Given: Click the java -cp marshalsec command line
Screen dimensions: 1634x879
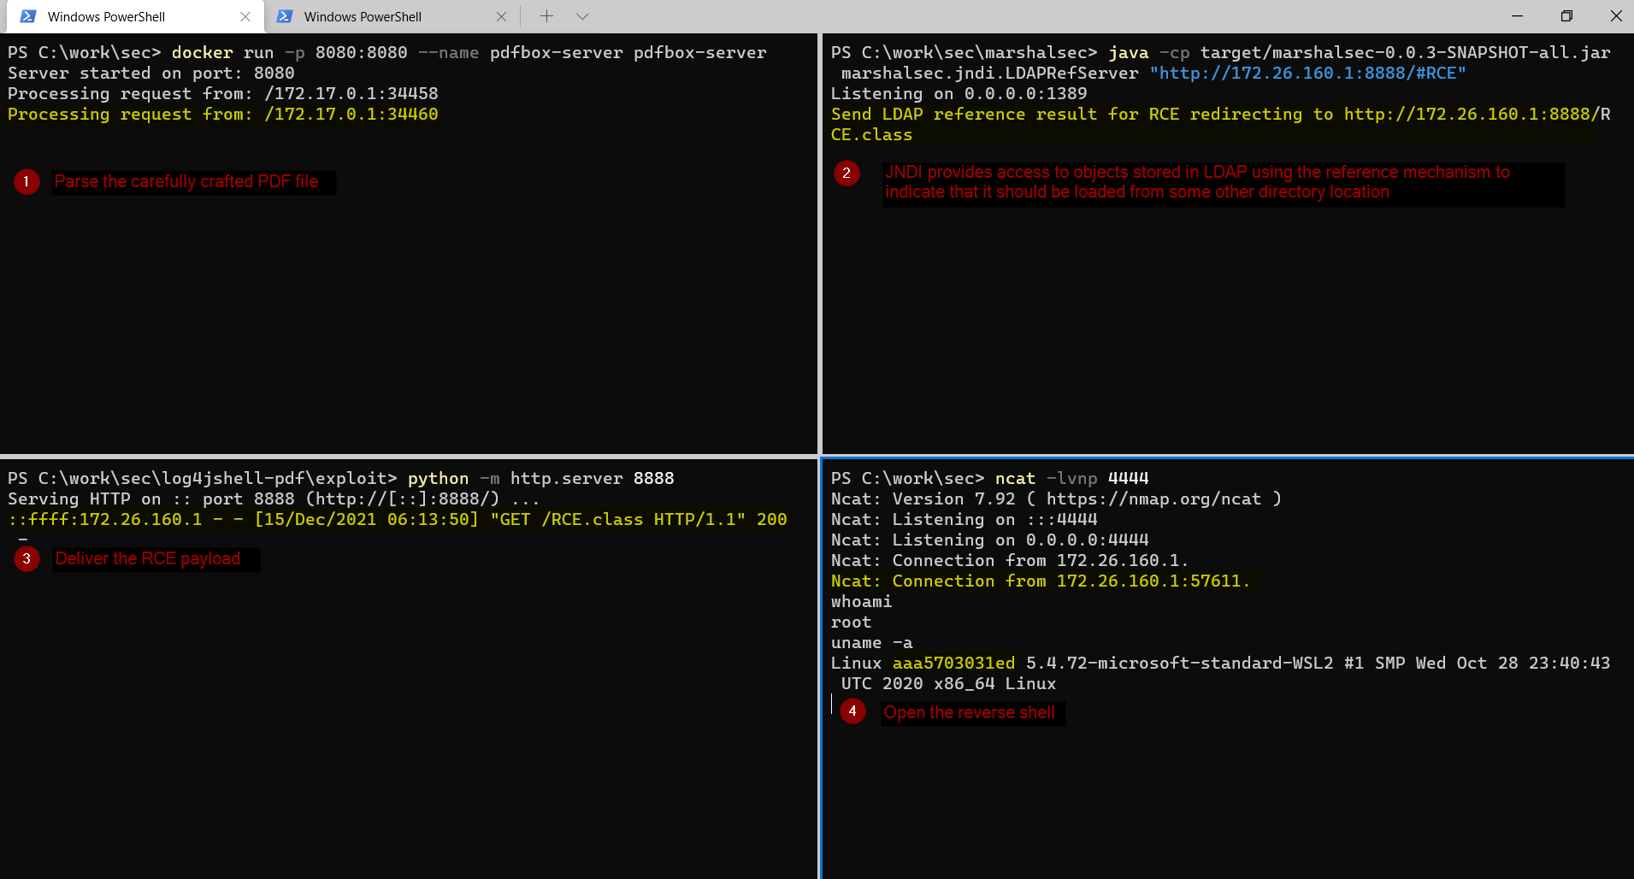Looking at the screenshot, I should tap(1221, 63).
